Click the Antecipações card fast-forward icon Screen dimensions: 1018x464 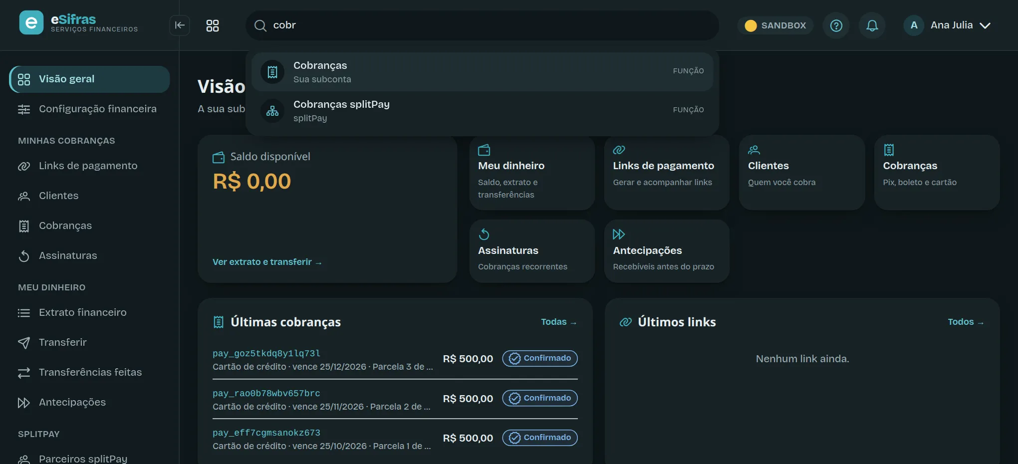(619, 234)
